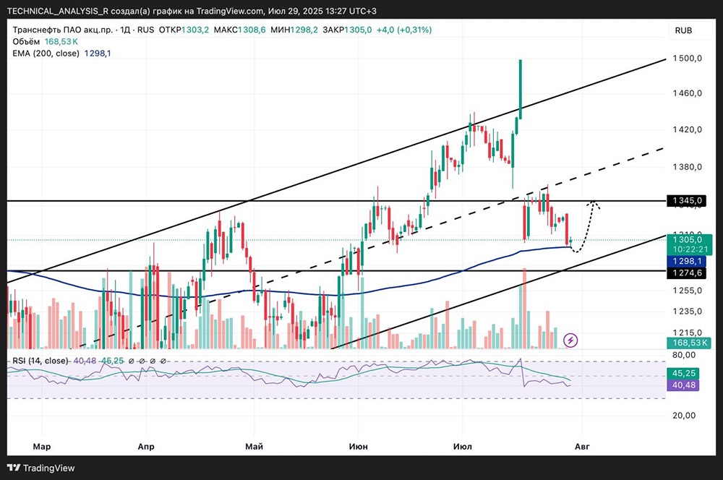723x480 pixels.
Task: Click the green 45,25 RSI axis label
Action: [683, 374]
